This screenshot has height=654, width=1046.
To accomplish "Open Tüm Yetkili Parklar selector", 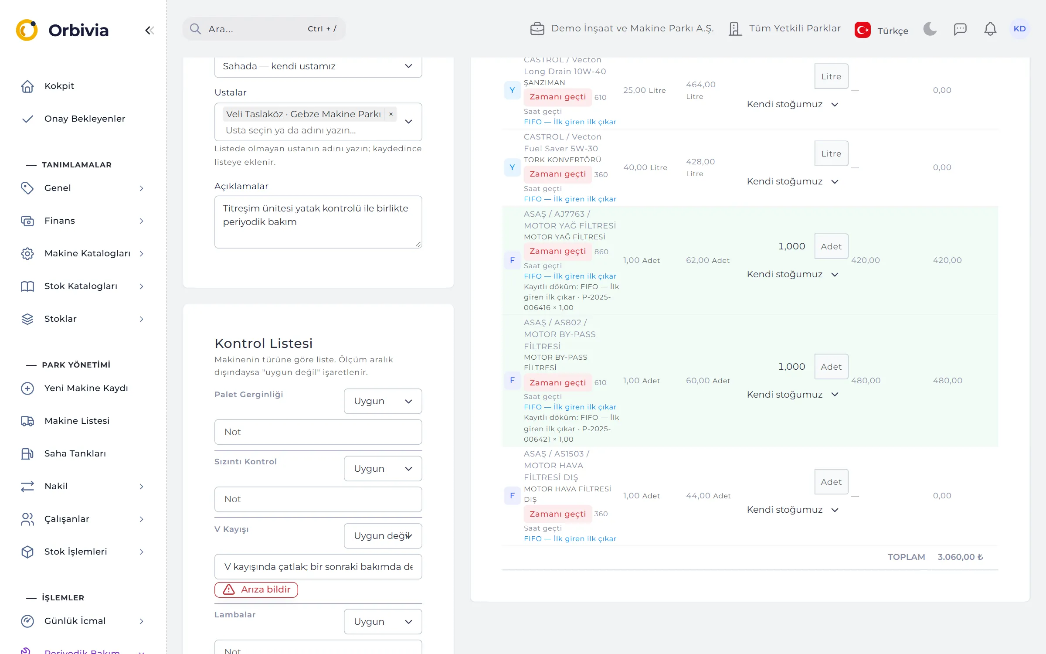I will point(784,29).
